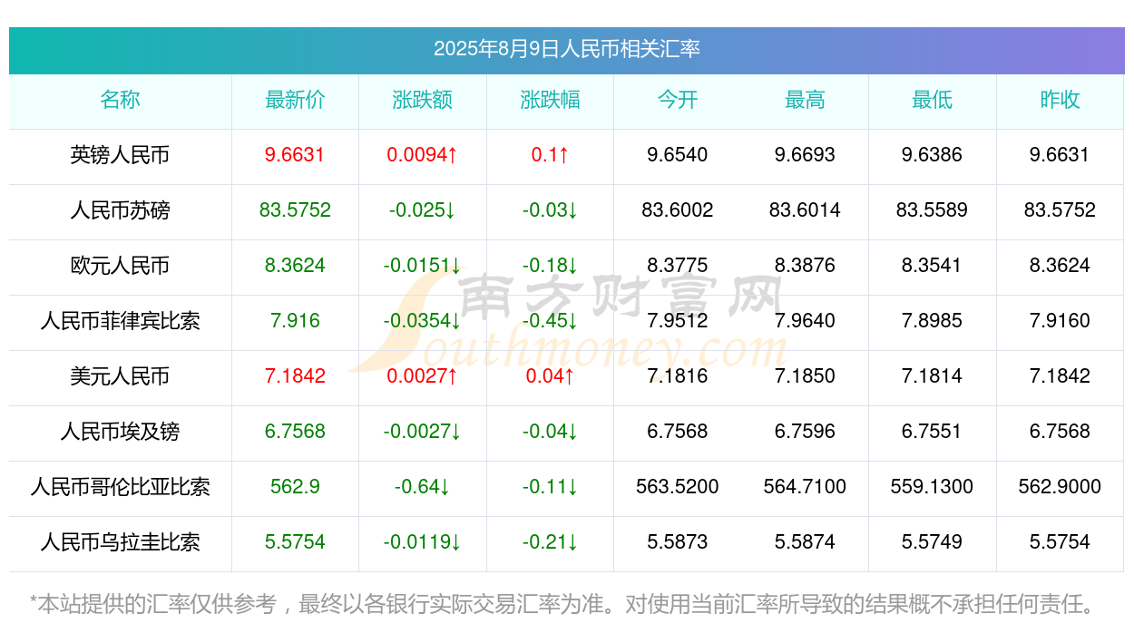Click change amount 0.0094↑

pos(423,155)
